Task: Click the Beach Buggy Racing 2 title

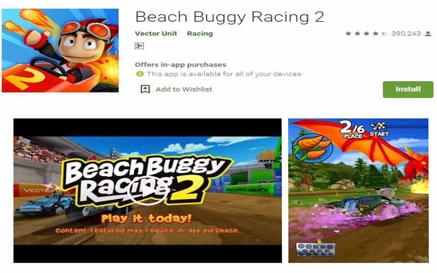Action: coord(229,17)
